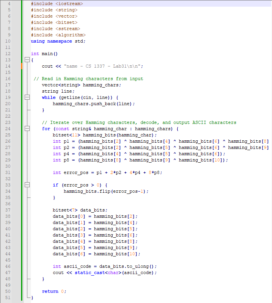Click 'bitset<11> hamming_bits(hamming_char);' line
272x303 pixels.
point(104,135)
